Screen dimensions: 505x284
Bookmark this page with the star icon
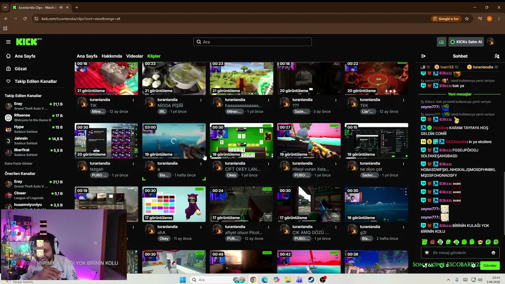(467, 19)
